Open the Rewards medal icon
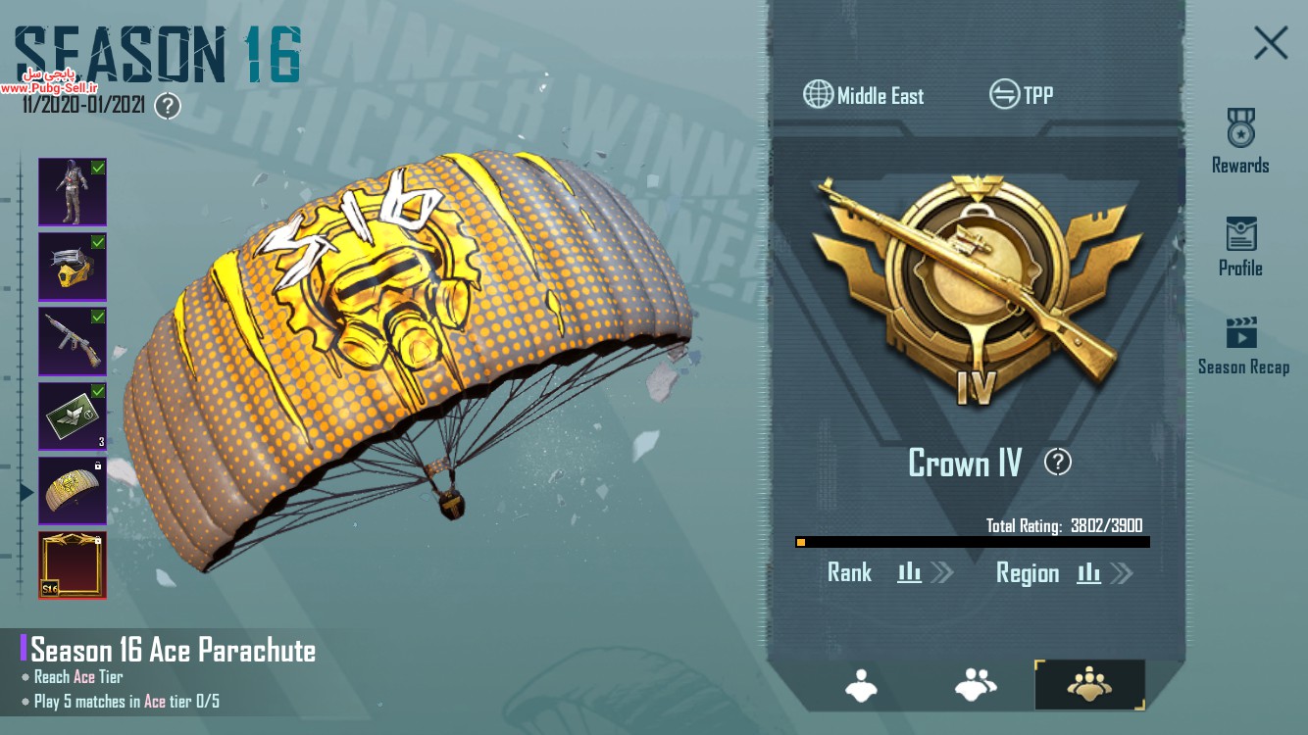Screen dimensions: 1308x735 (x=1240, y=127)
